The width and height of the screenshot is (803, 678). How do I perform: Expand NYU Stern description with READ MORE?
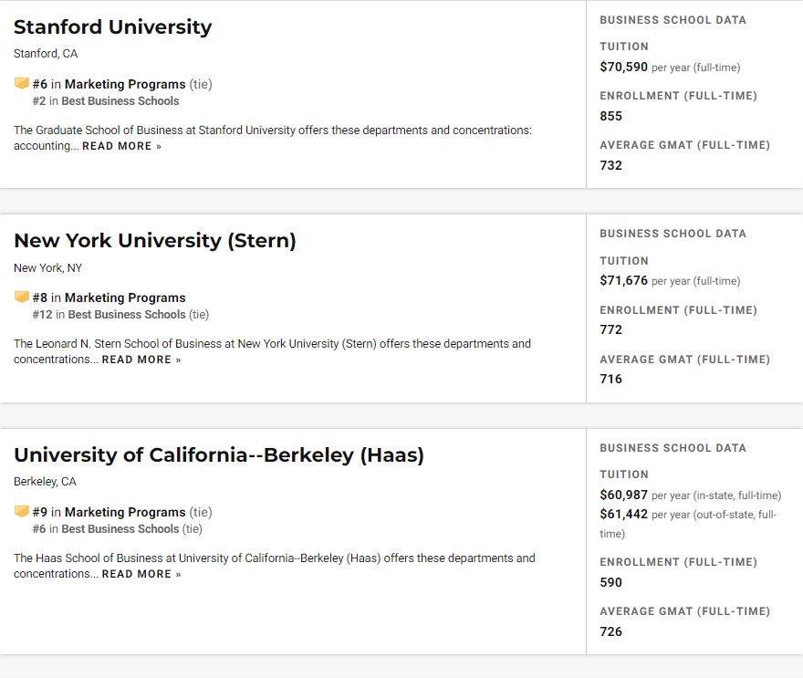141,360
